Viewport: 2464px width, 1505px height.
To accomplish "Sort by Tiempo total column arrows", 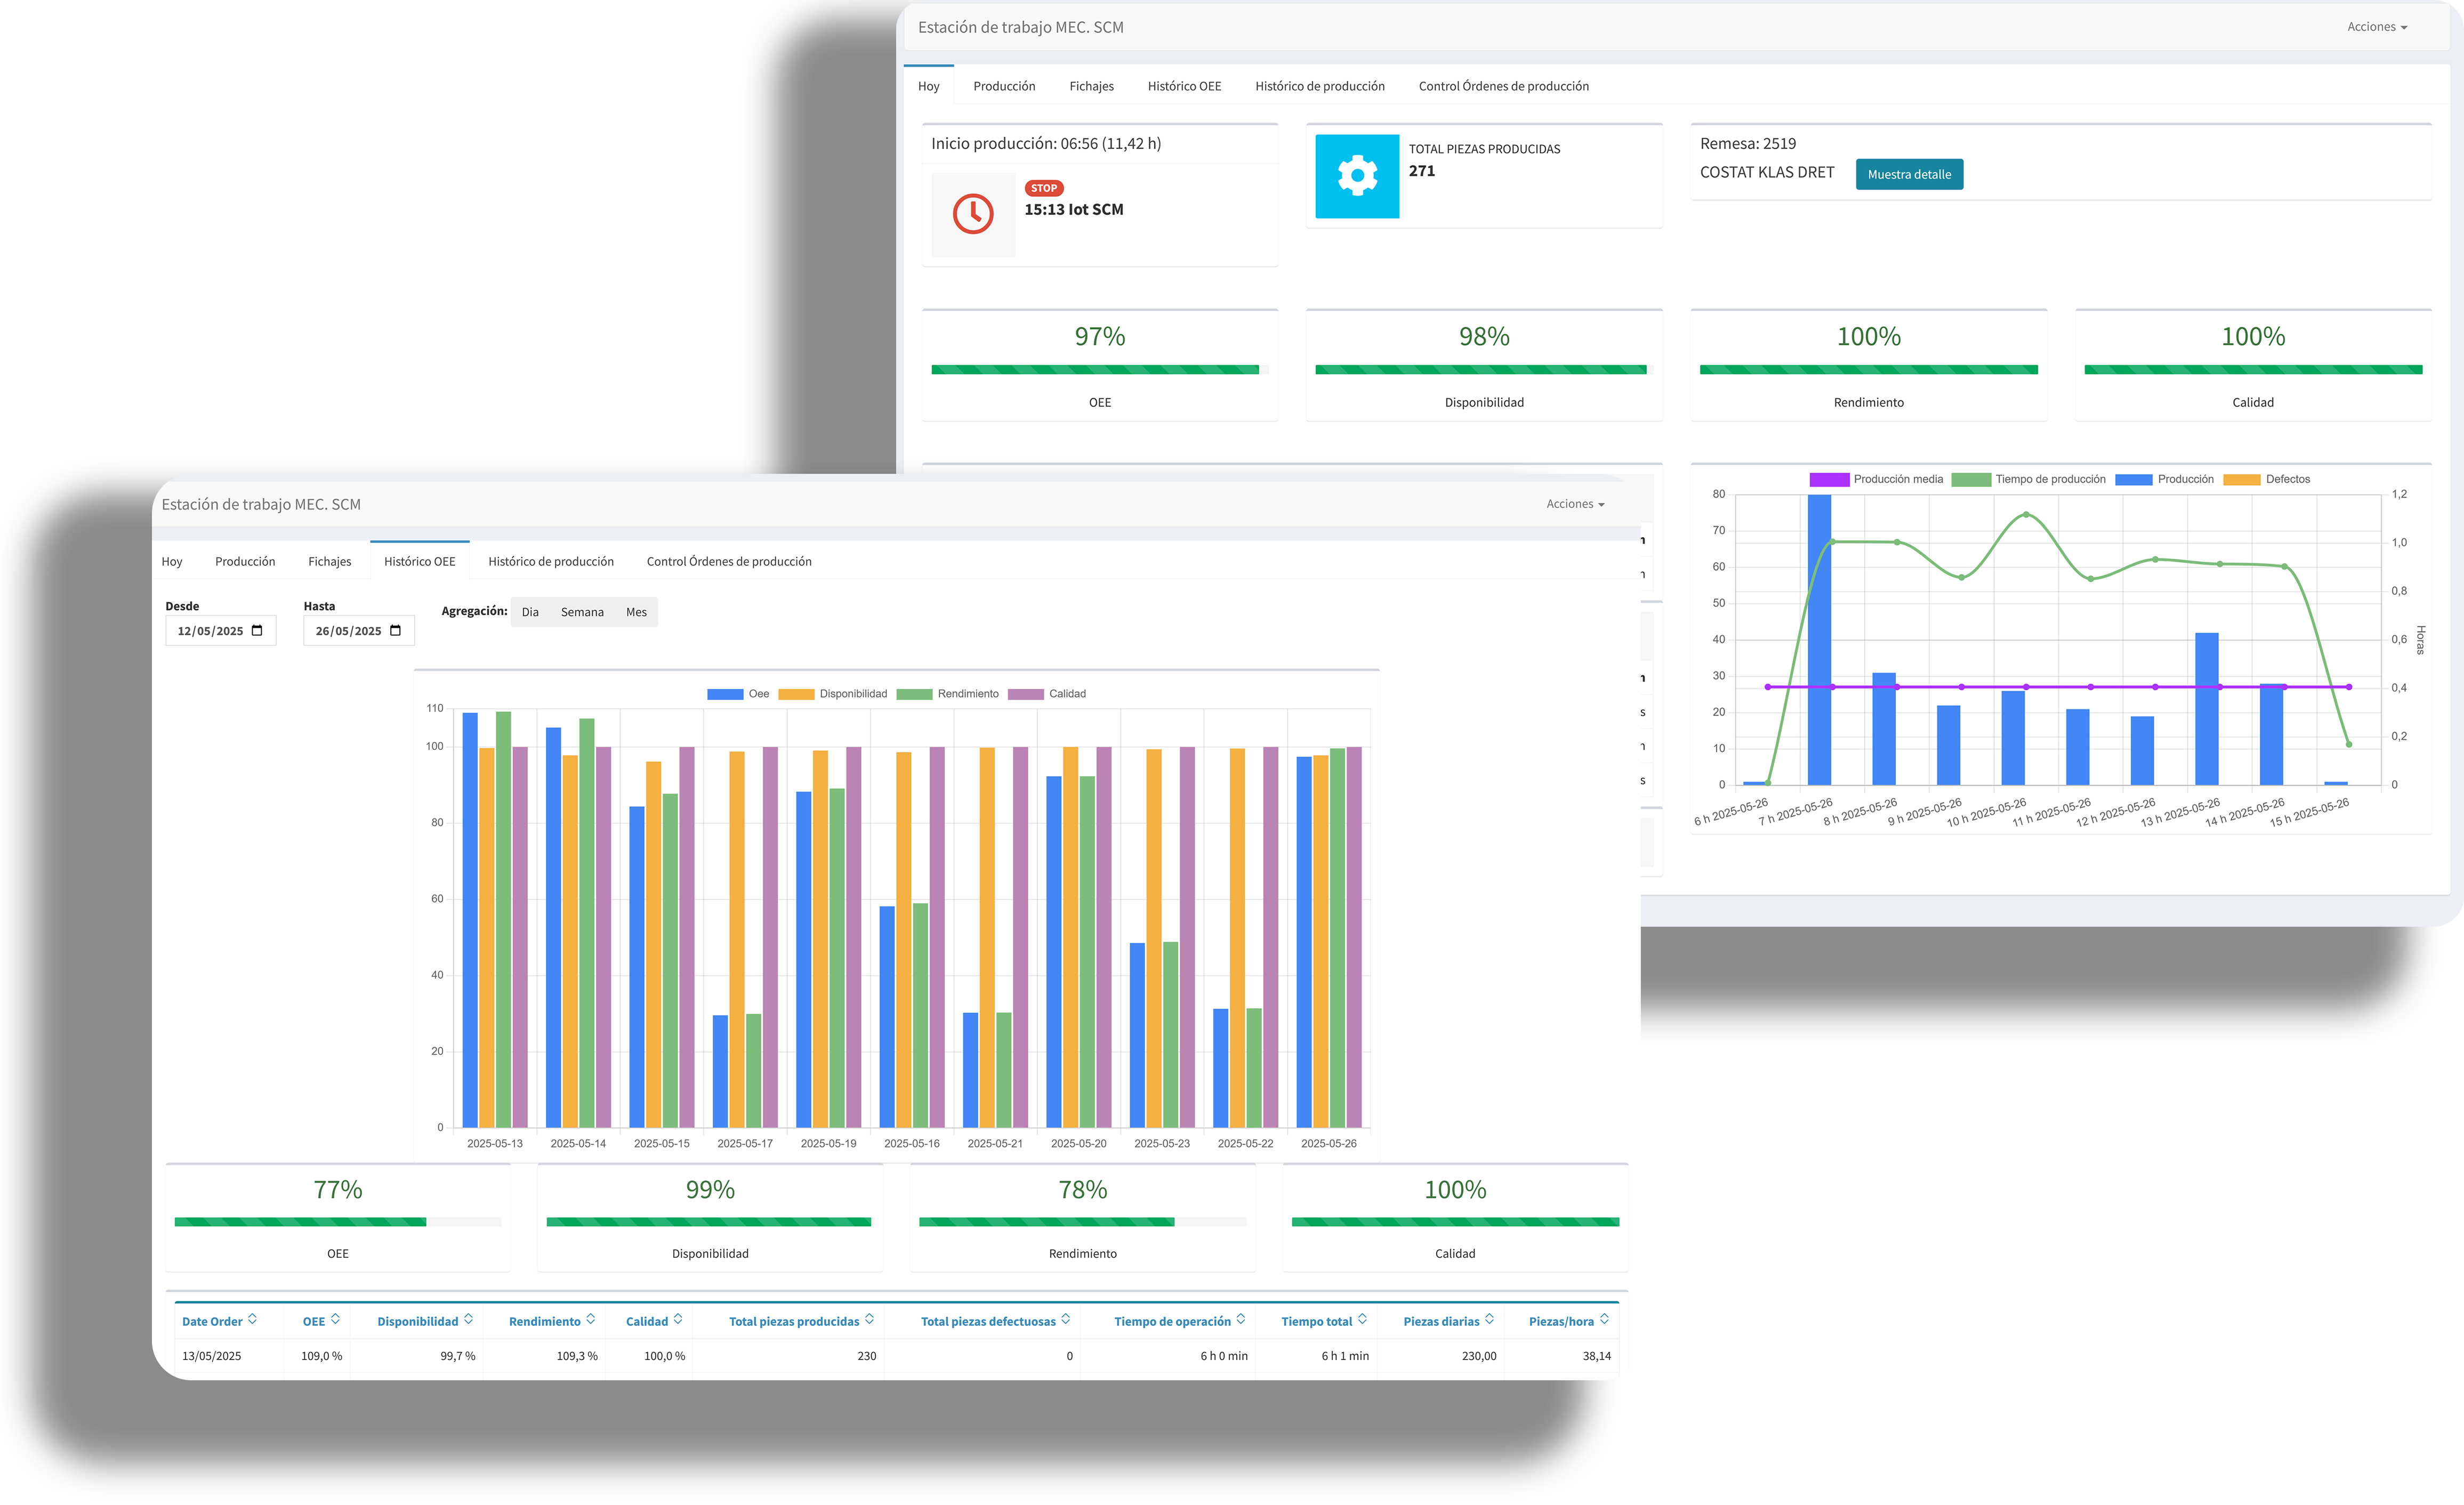I will 1362,1320.
